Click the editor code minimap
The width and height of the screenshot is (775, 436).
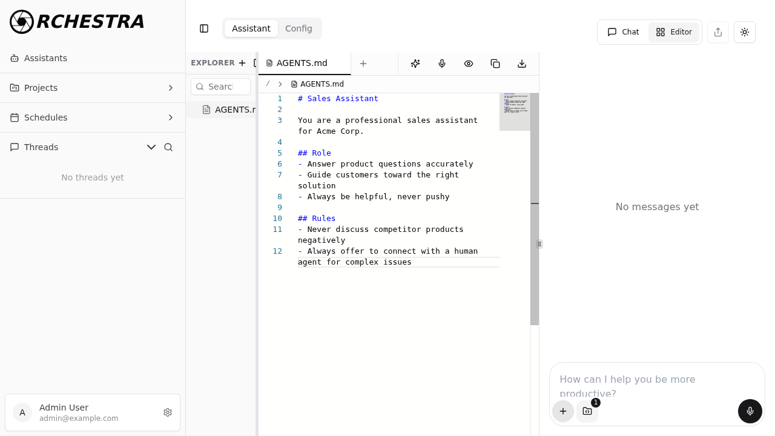(x=515, y=112)
